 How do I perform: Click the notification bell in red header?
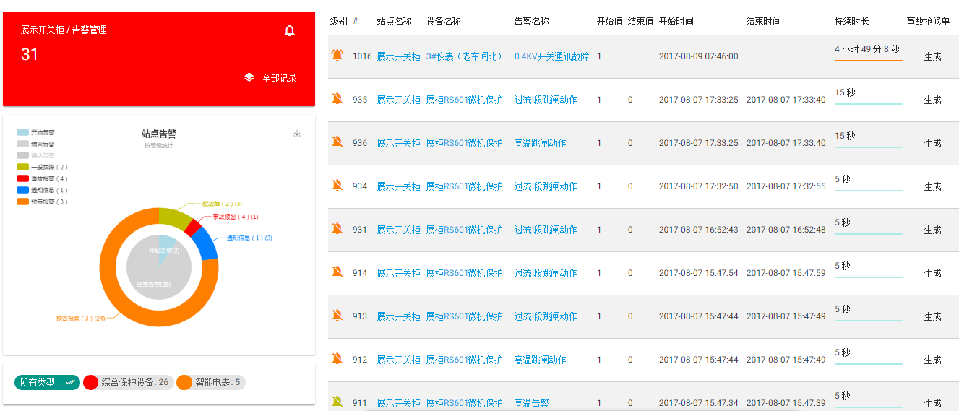tap(290, 30)
